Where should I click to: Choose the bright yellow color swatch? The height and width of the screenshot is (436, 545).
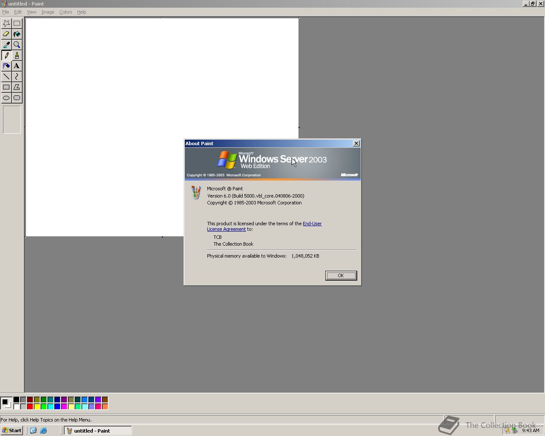click(x=37, y=406)
